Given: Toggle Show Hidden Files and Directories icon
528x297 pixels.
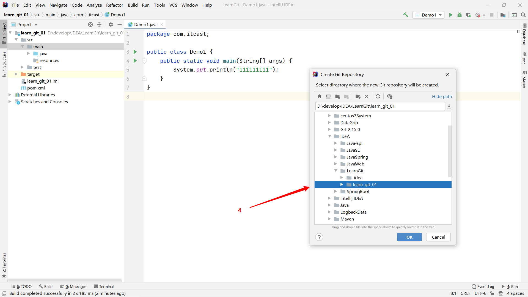Looking at the screenshot, I should tap(389, 96).
